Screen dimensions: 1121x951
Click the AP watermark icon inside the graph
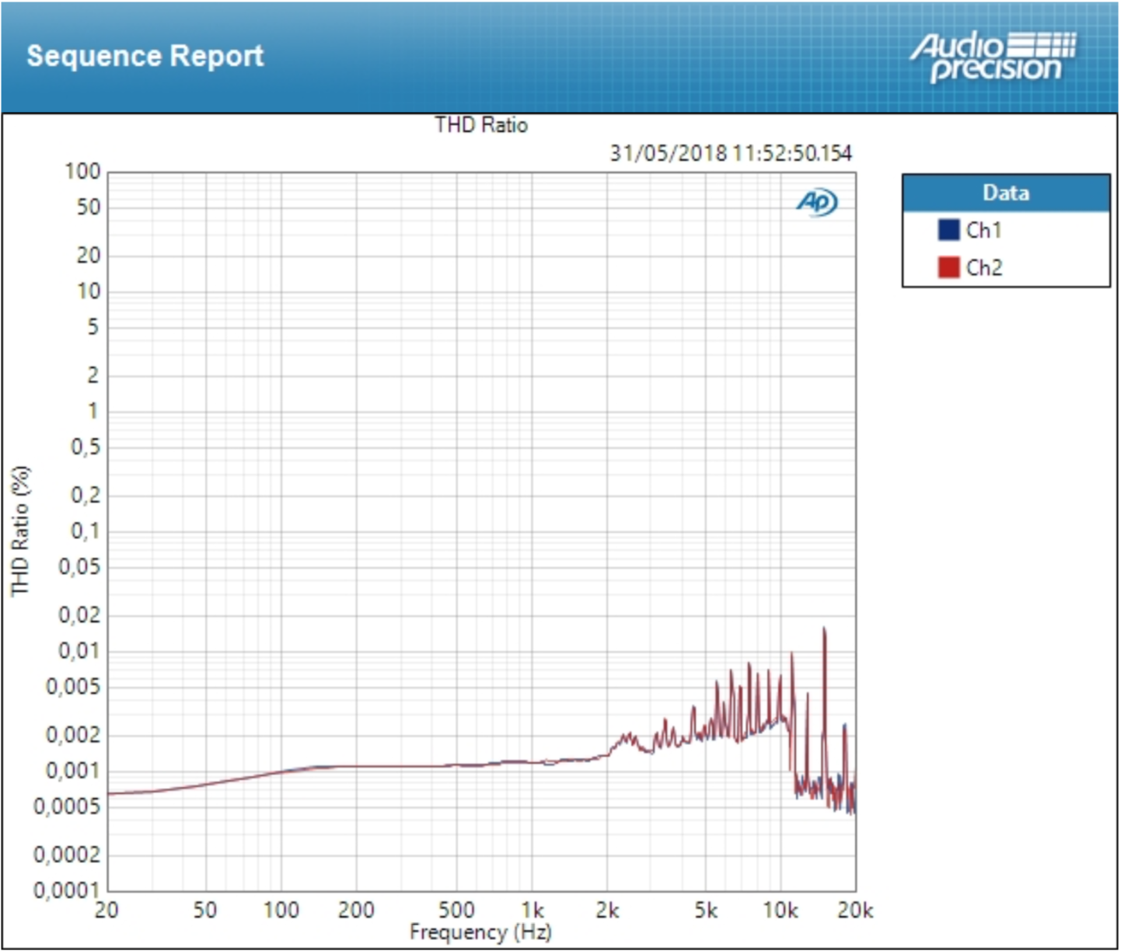(816, 202)
